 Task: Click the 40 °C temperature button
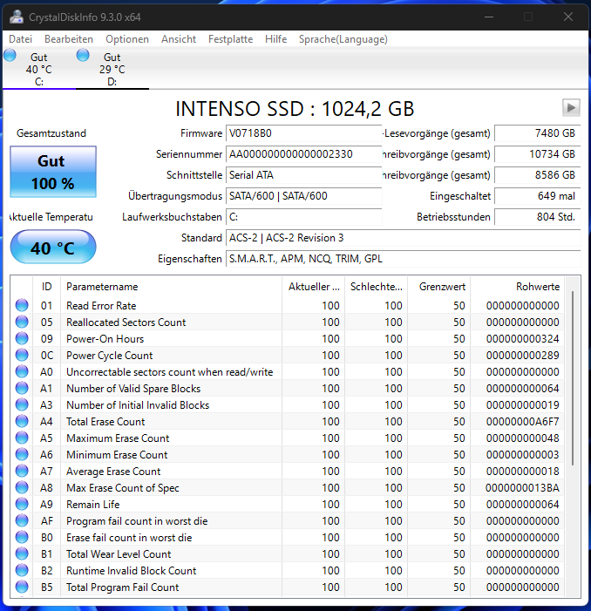53,247
